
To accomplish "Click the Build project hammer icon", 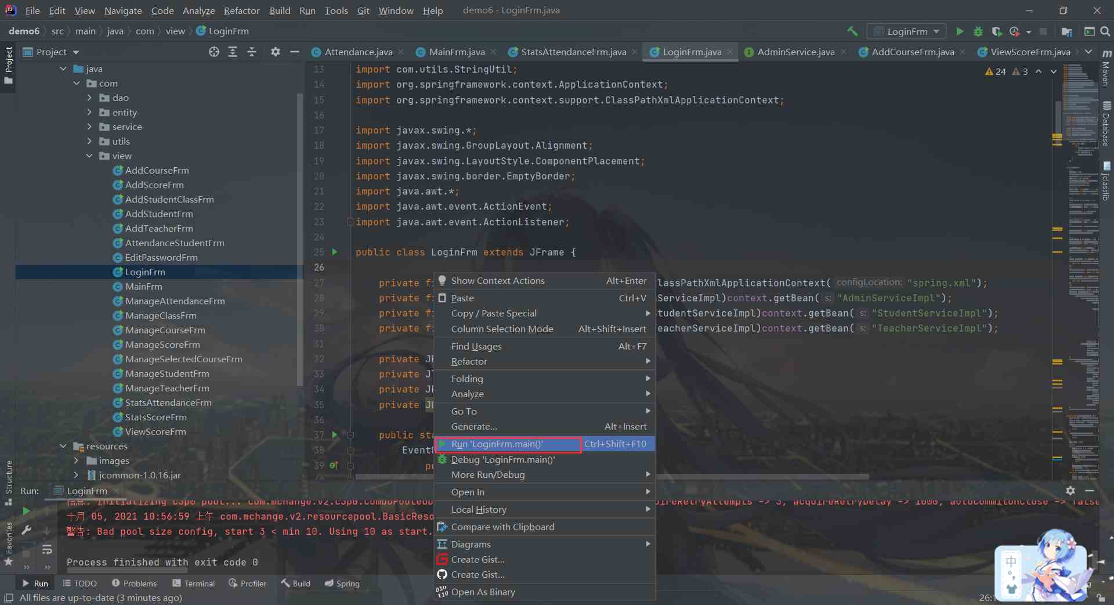I will 852,31.
